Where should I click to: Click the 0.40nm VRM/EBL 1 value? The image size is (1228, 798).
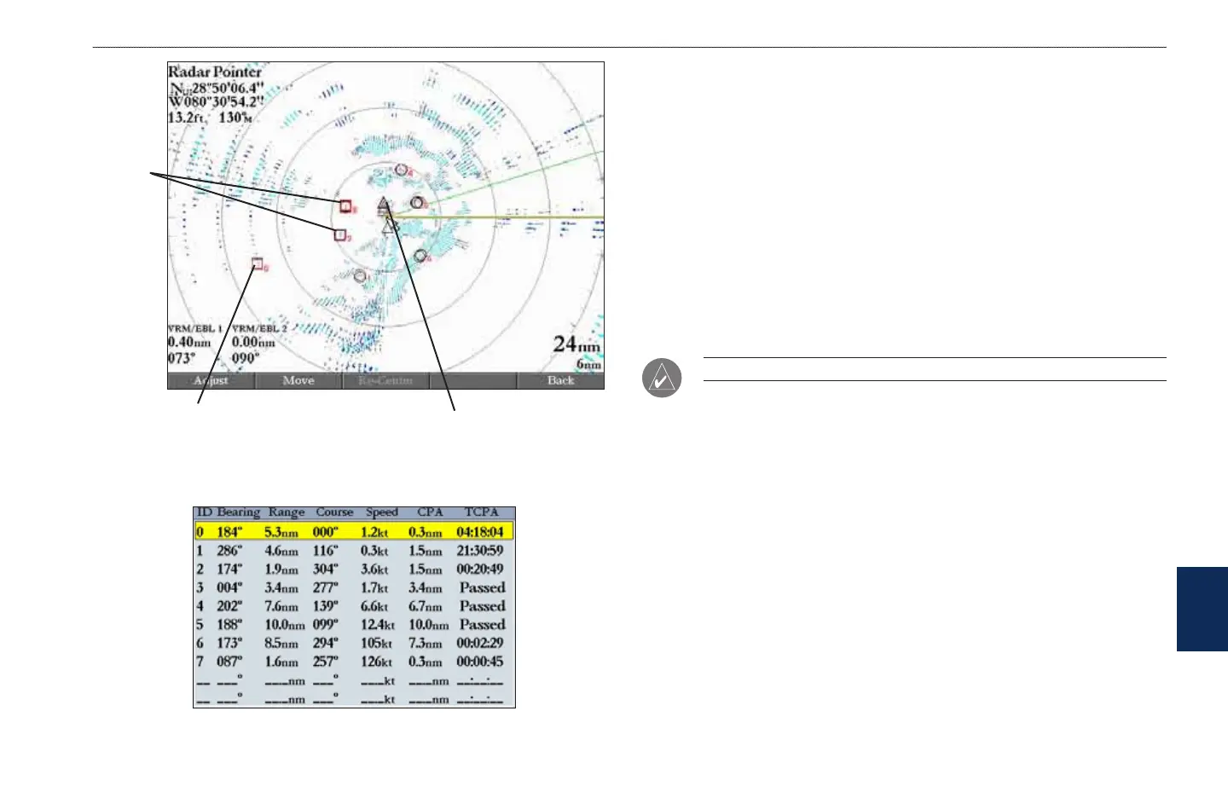click(x=189, y=343)
